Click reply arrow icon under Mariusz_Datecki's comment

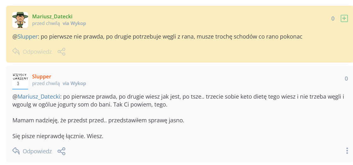(16, 52)
